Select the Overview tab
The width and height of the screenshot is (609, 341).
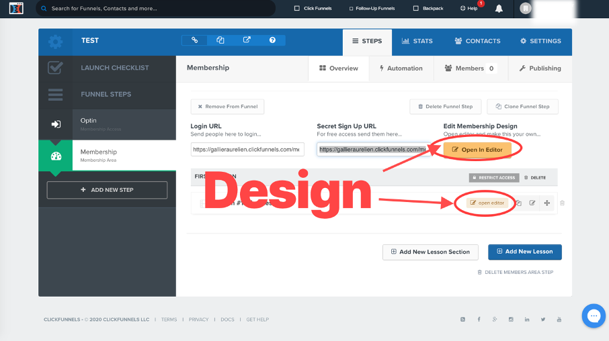point(338,68)
